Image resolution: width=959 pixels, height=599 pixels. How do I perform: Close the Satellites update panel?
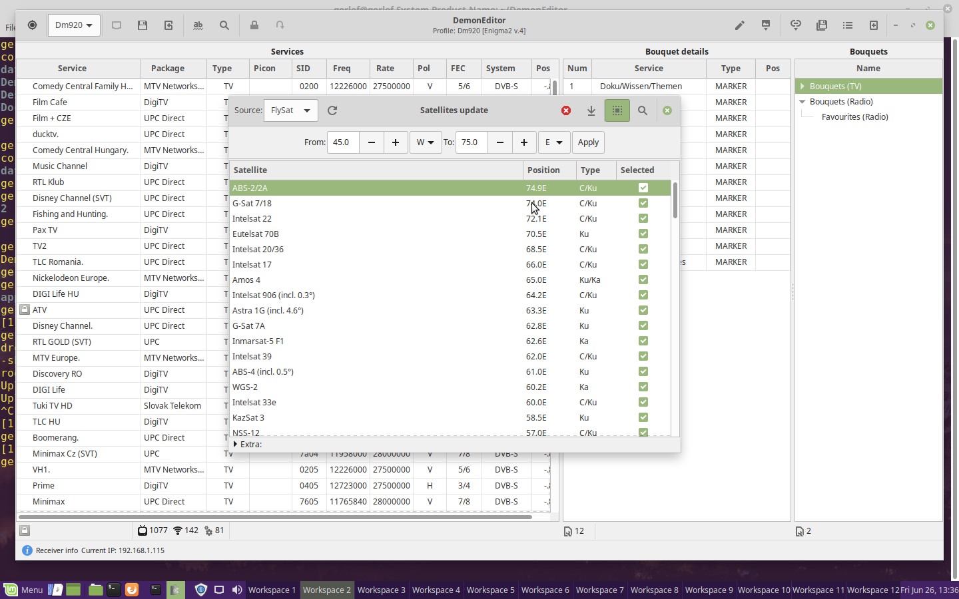pos(667,110)
